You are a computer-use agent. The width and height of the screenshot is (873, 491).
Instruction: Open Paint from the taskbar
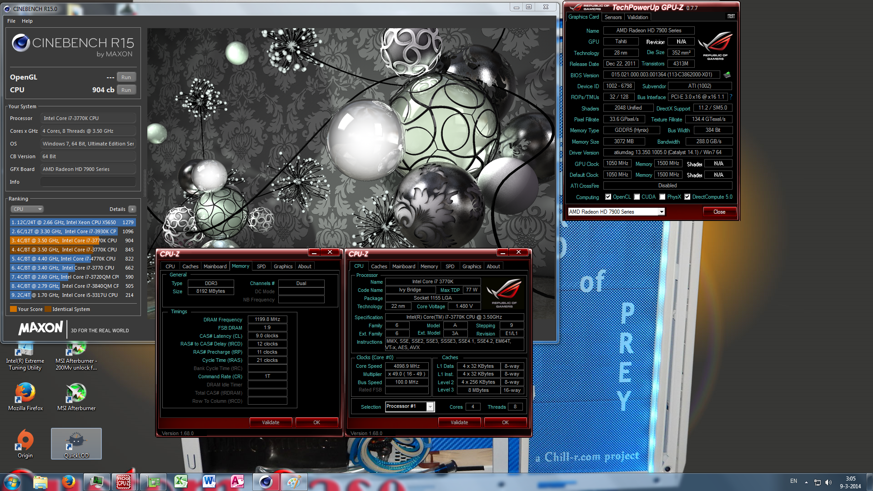coord(294,482)
